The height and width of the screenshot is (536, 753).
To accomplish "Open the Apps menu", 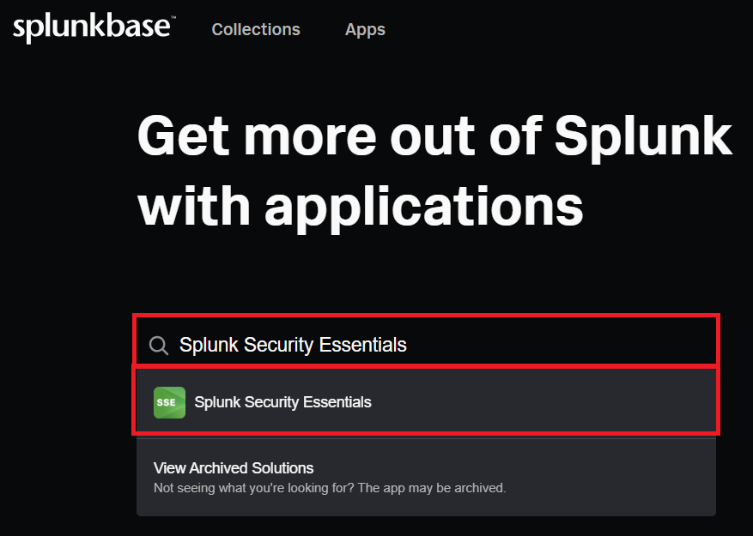I will (x=365, y=30).
